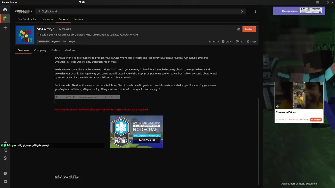The image size is (335, 188).
Task: Click the Skyblock category tag
Action: (56, 42)
